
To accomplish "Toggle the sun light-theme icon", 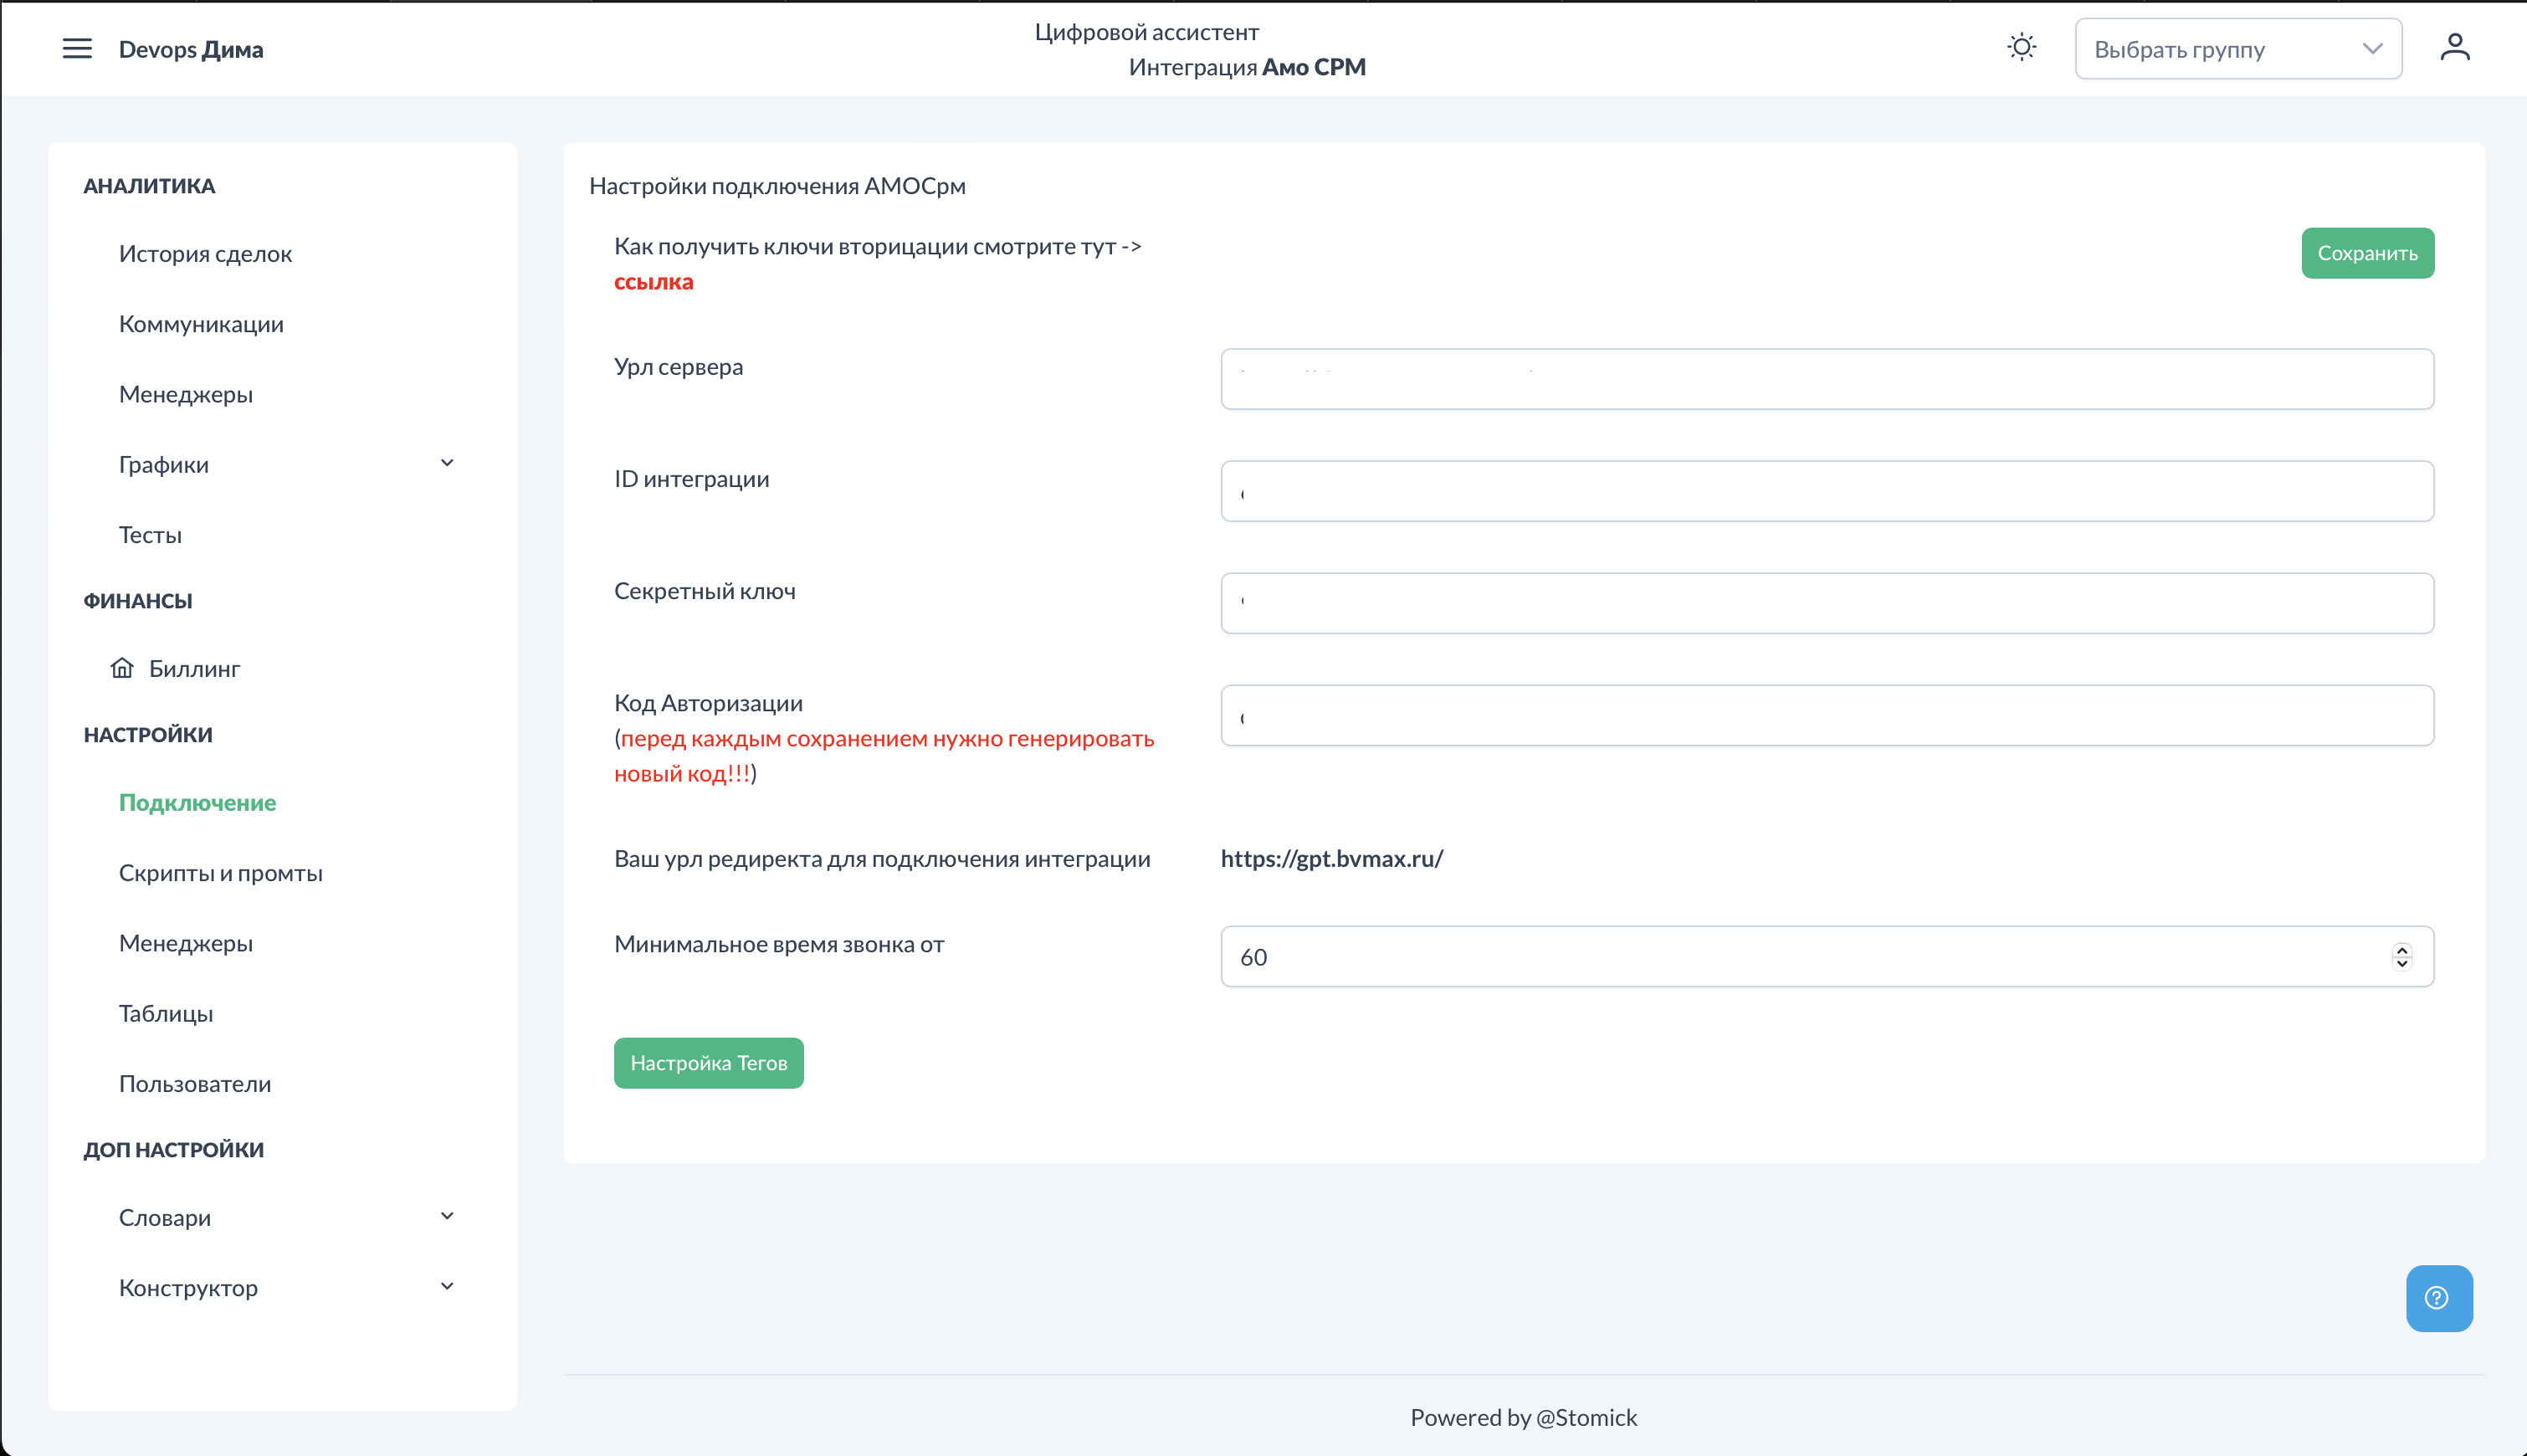I will (x=2021, y=48).
